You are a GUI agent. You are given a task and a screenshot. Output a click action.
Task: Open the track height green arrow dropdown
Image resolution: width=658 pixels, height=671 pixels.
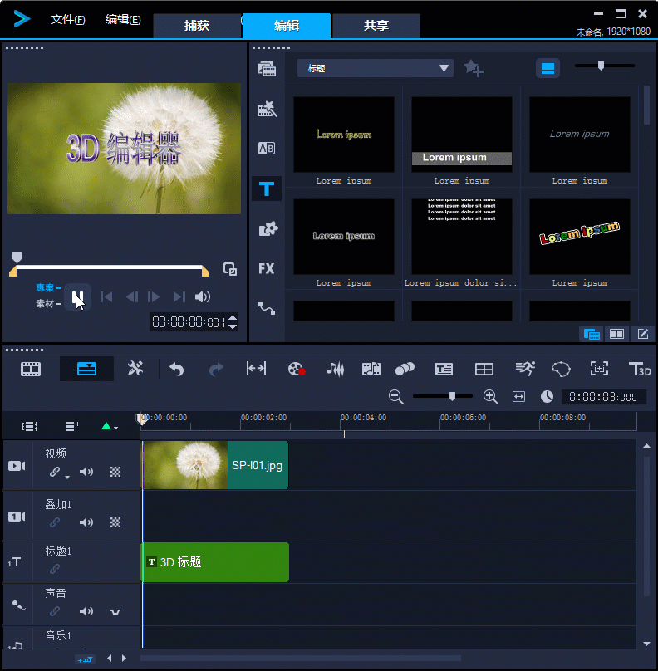(x=109, y=426)
